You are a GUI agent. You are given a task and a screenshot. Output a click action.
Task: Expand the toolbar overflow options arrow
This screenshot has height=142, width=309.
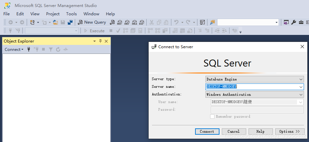[241, 32]
